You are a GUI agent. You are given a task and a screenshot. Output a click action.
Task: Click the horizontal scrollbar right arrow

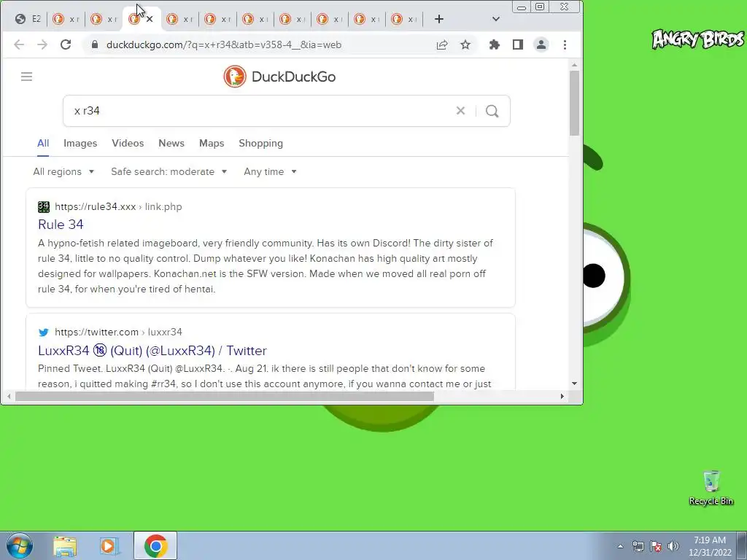pos(562,396)
